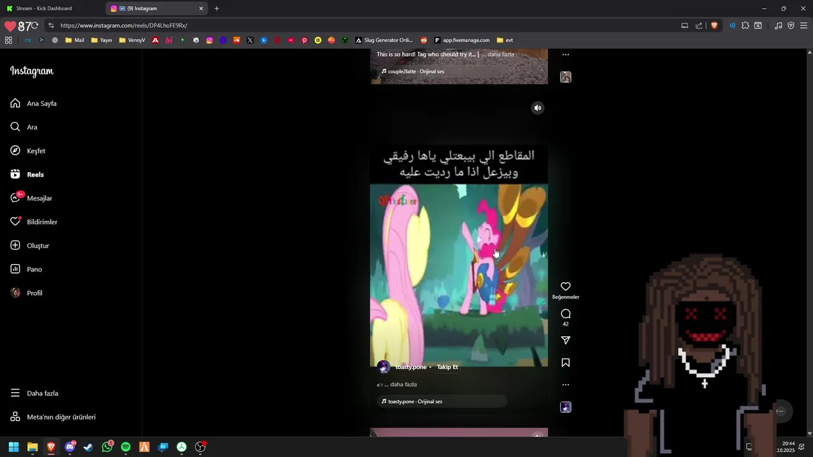
Task: Close the Instagram browser tab
Action: click(201, 8)
